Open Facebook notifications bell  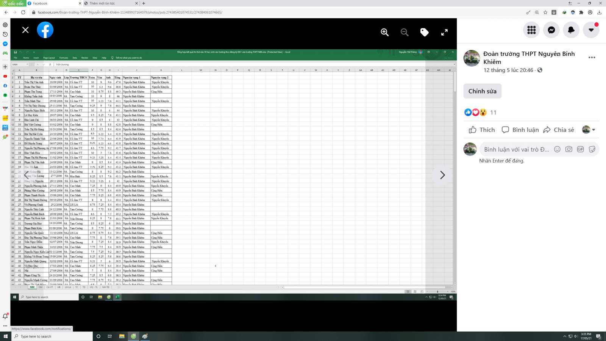(571, 30)
